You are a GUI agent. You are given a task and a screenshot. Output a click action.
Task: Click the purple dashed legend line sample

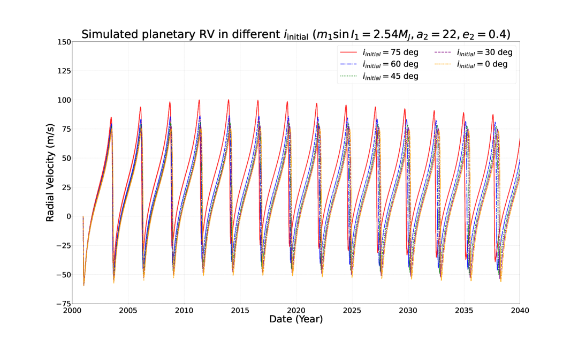point(443,52)
